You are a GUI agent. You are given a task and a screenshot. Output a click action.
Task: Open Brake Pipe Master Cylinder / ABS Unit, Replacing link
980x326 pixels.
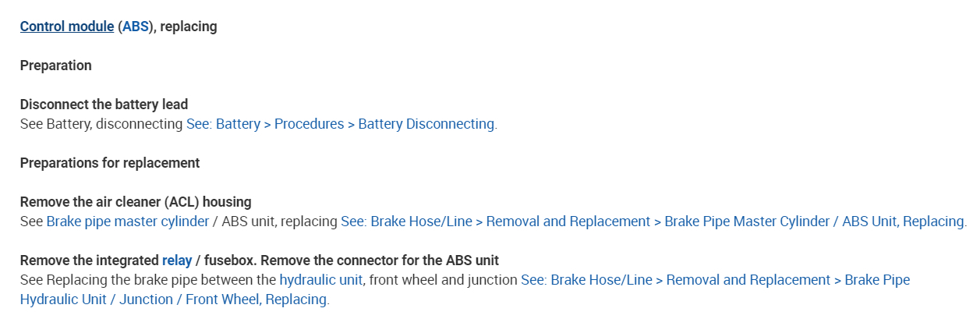click(x=652, y=221)
